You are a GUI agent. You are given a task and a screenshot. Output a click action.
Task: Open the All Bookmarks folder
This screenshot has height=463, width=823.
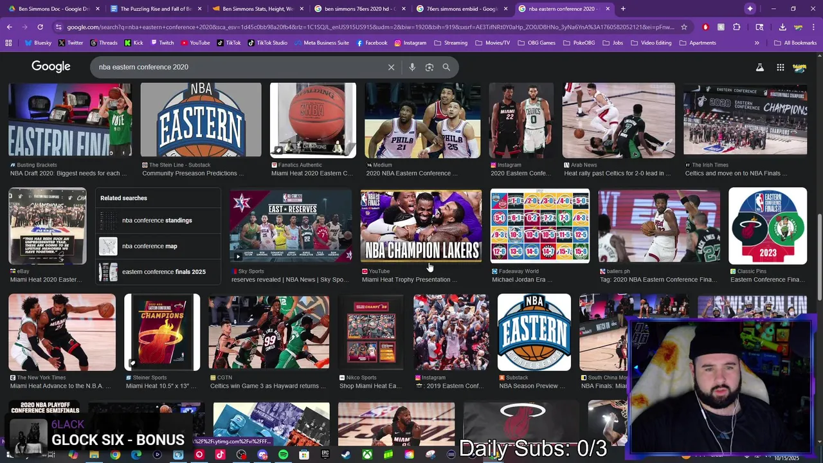point(795,42)
